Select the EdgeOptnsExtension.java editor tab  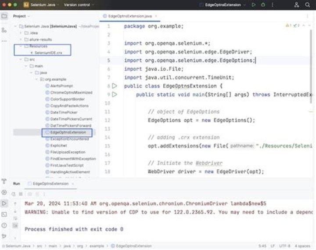coord(129,16)
